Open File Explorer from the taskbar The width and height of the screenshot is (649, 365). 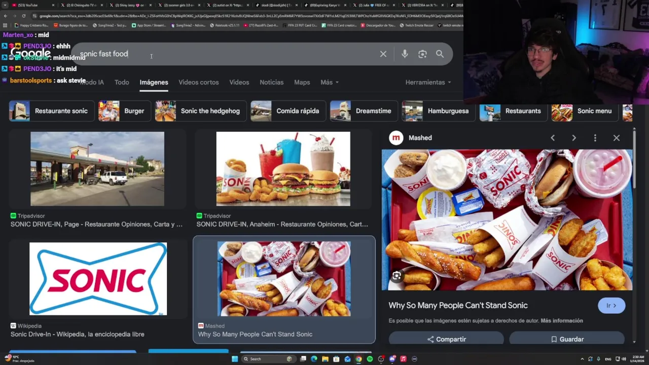point(325,359)
